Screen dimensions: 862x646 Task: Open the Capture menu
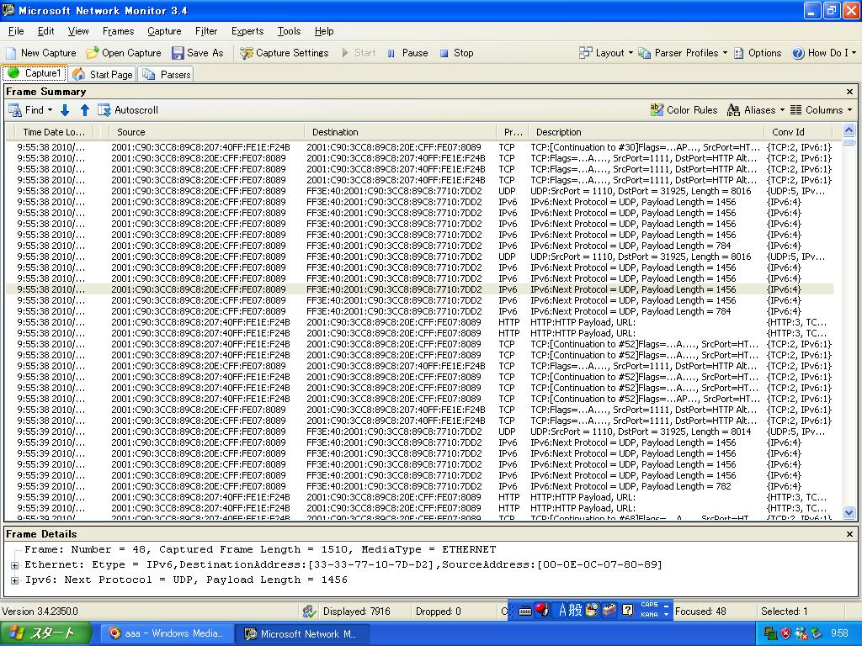tap(164, 31)
